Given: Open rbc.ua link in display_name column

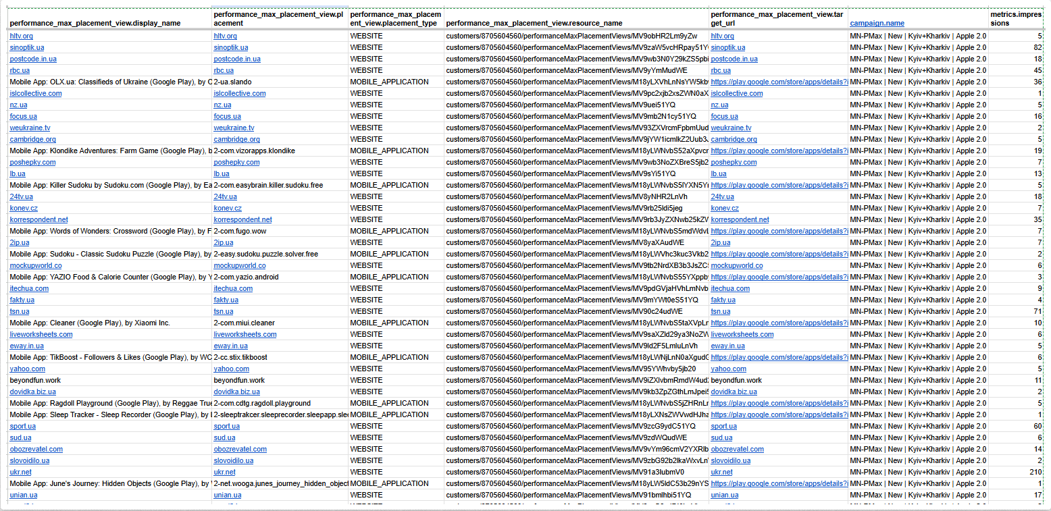Looking at the screenshot, I should [x=20, y=70].
